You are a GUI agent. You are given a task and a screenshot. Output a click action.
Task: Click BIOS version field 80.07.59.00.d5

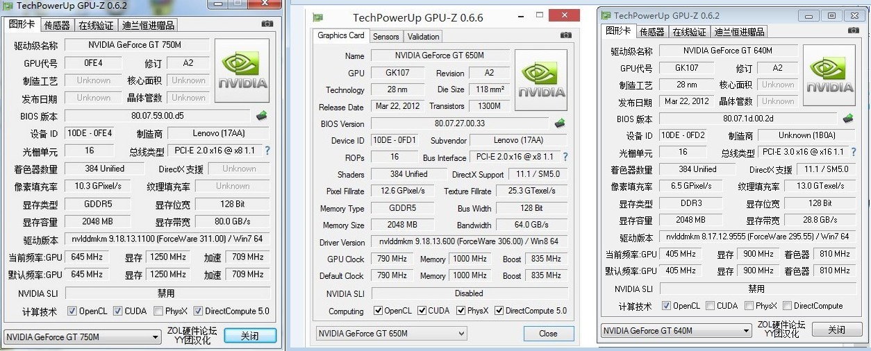158,116
